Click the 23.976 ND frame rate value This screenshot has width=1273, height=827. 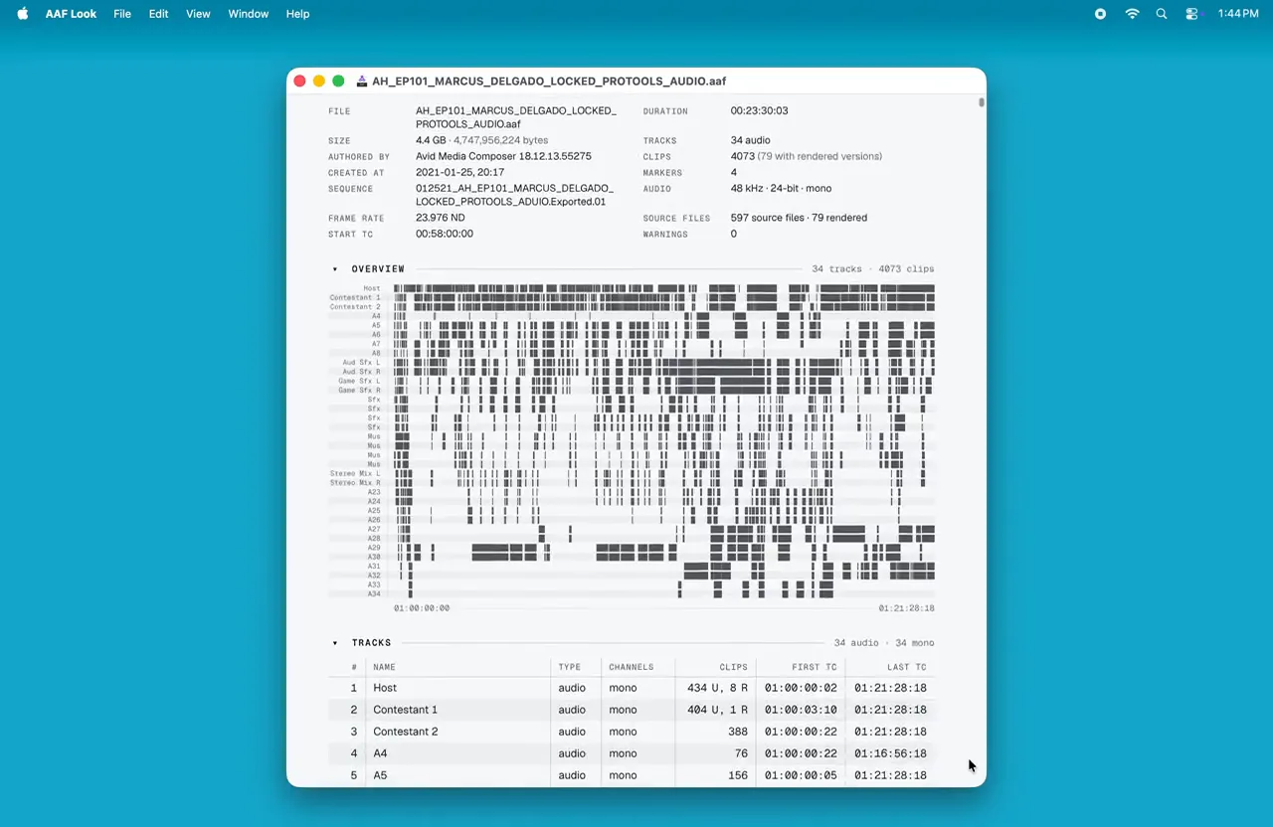pyautogui.click(x=441, y=218)
